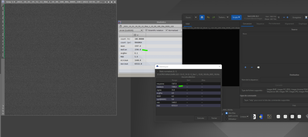Undo the last operation in Siril

(209, 18)
